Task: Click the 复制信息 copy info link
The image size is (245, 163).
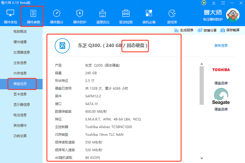Action: click(x=221, y=45)
